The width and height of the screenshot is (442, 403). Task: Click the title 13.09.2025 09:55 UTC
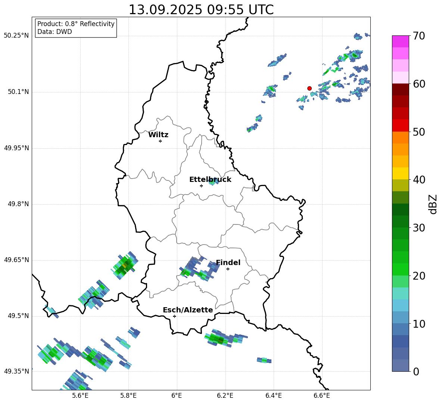201,10
